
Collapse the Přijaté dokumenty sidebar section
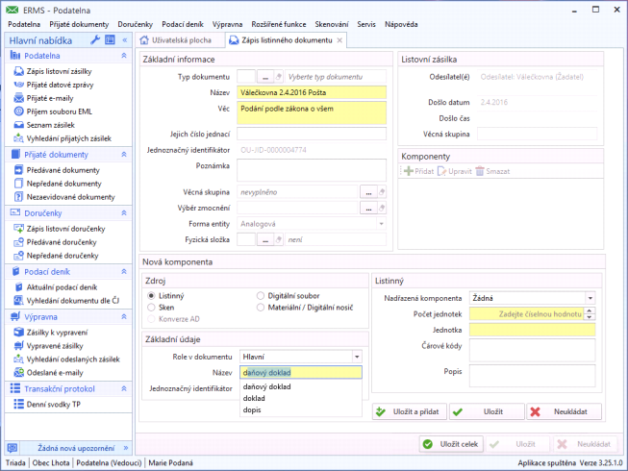click(x=124, y=155)
